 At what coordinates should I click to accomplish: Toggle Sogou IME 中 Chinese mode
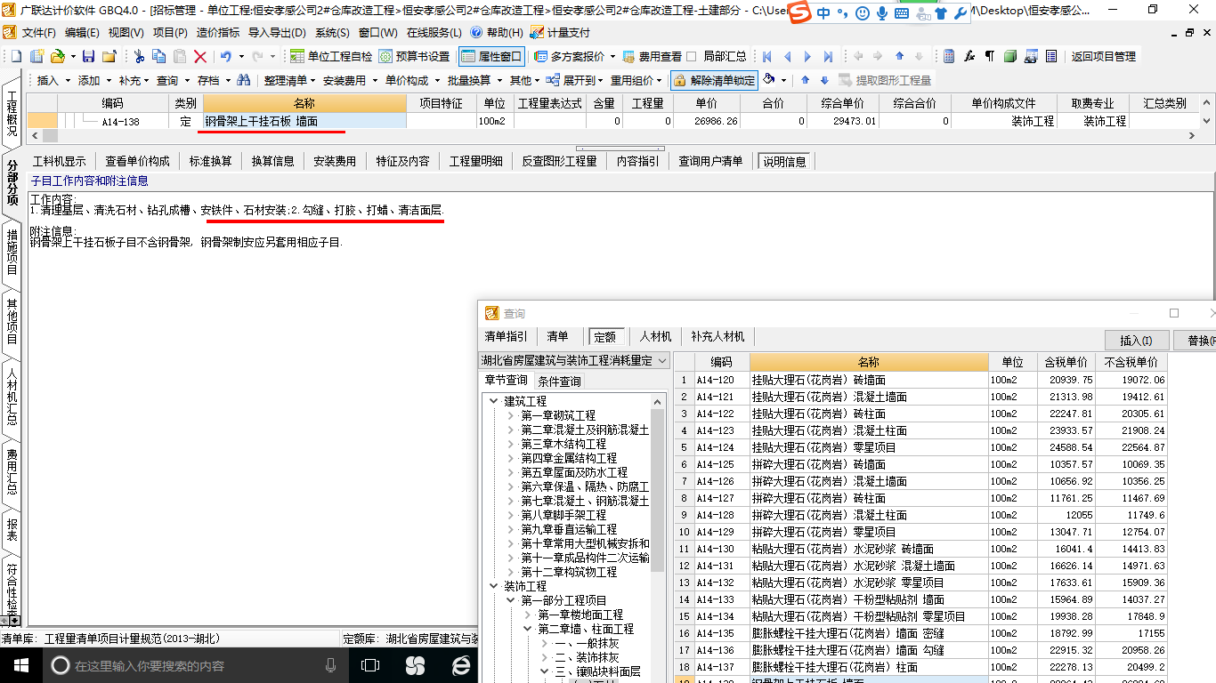coord(823,13)
